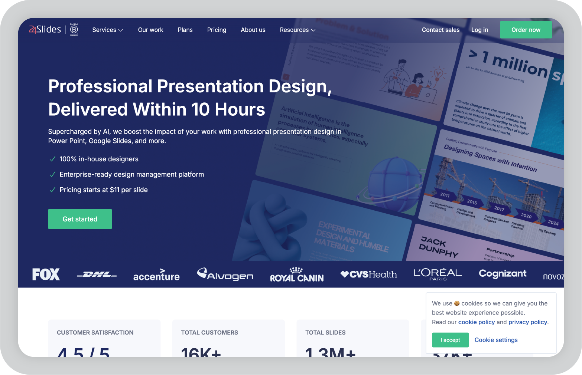Screen dimensions: 582x375
Task: Open Cookie settings
Action: (496, 340)
